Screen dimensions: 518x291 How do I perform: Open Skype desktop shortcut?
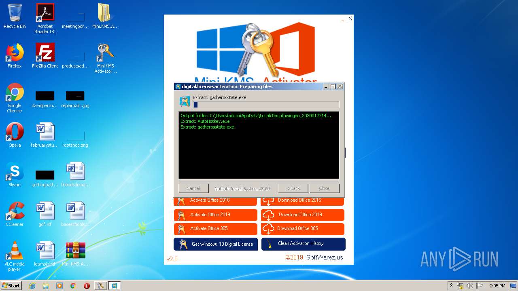point(15,175)
